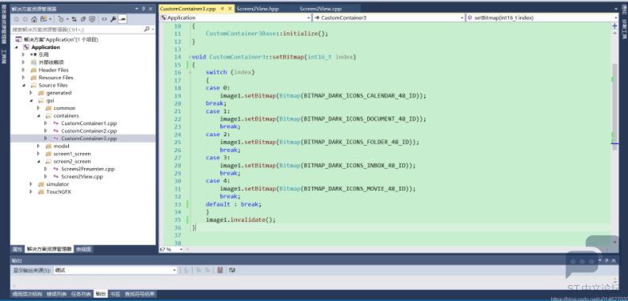Open the 67 % zoom dropdown
Screen dimensions: 628x301
pyautogui.click(x=181, y=249)
